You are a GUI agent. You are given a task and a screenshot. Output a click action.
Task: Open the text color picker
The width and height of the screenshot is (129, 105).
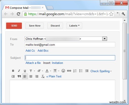pyautogui.click(x=47, y=71)
